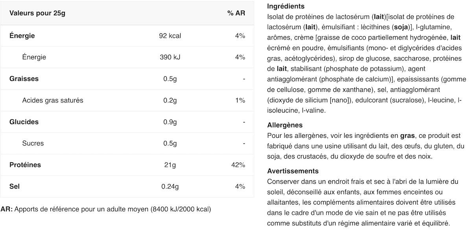Click the '42%' protein reference percentage
The height and width of the screenshot is (236, 472).
238,165
